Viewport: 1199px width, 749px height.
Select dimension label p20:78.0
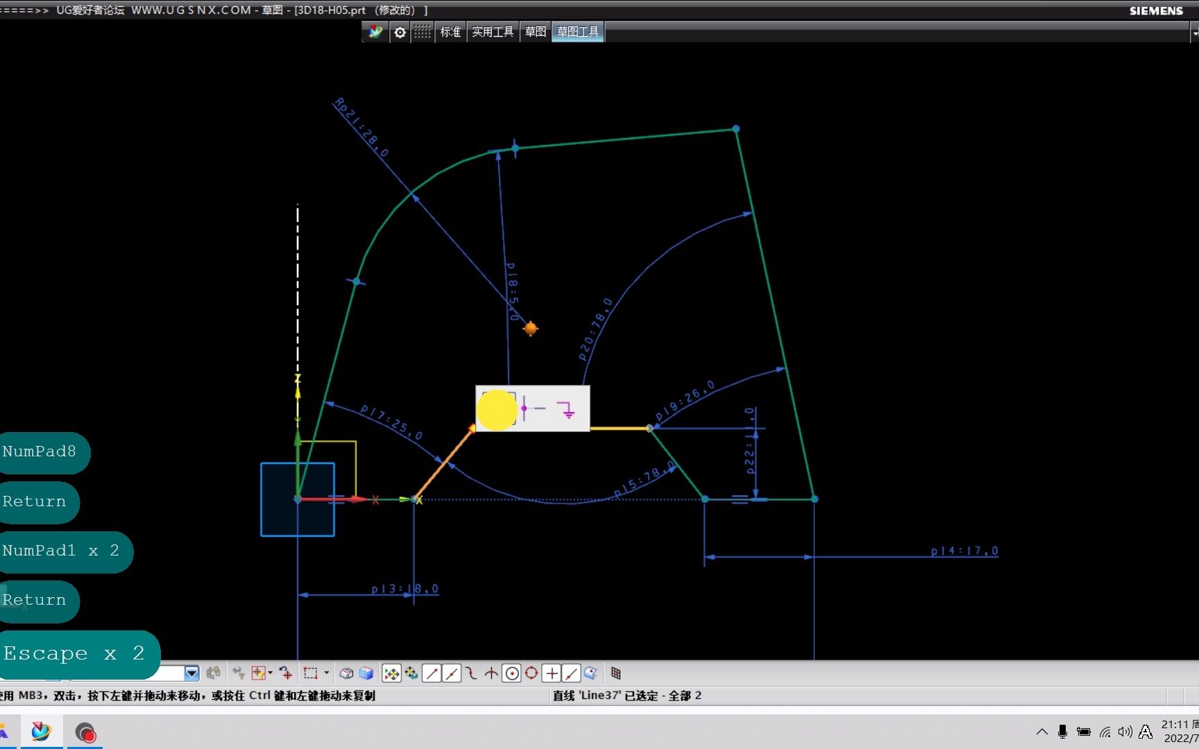coord(596,329)
